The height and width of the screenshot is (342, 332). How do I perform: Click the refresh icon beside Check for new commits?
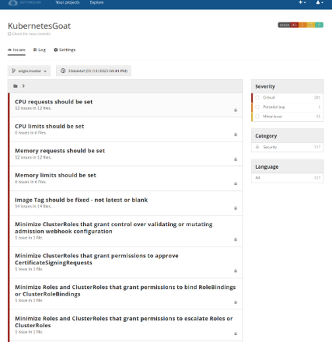point(9,34)
